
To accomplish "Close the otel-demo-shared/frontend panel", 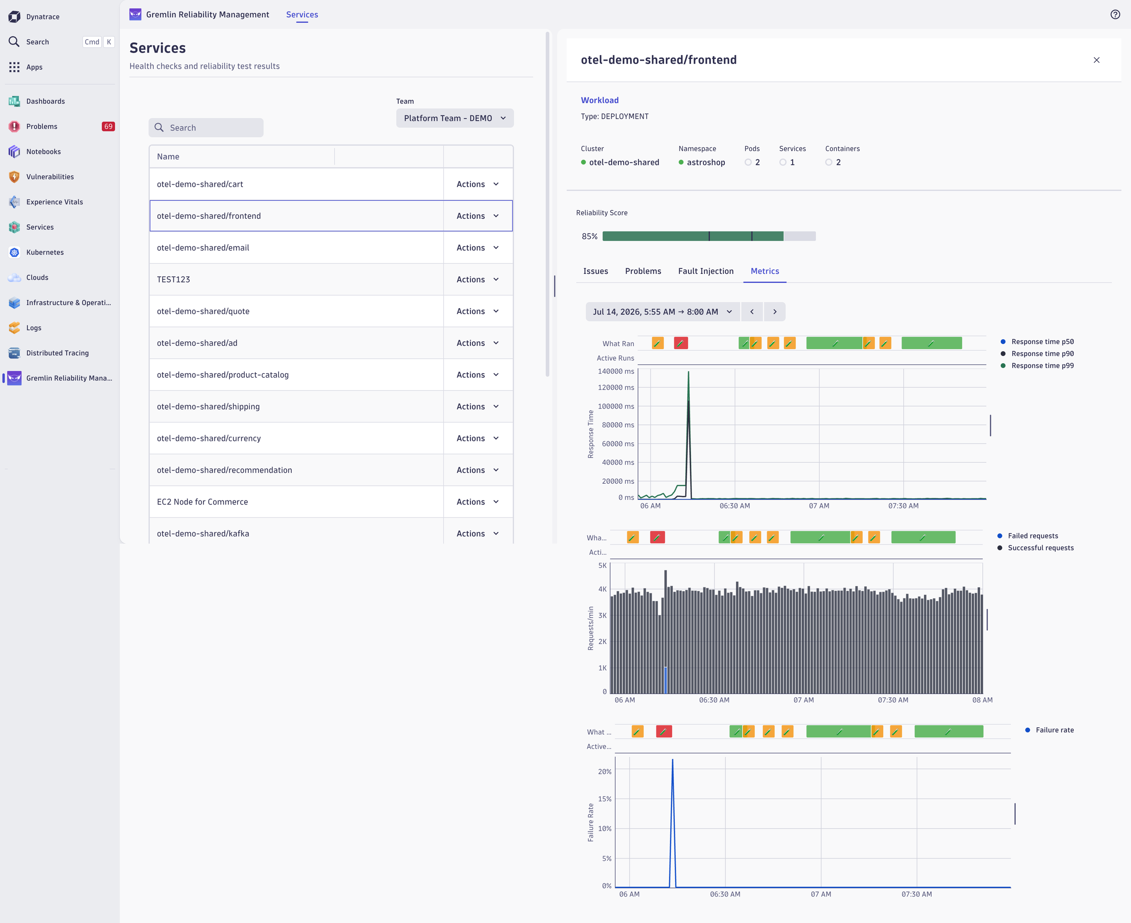I will coord(1096,60).
